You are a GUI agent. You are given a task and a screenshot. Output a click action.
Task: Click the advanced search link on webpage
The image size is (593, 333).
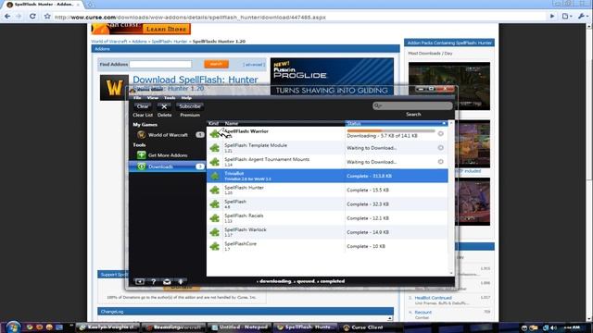(253, 65)
